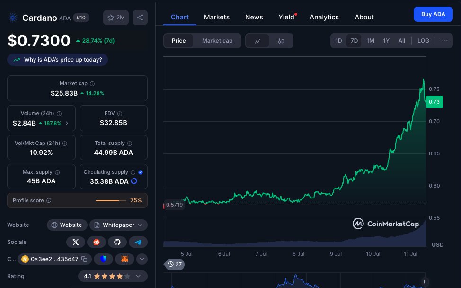Open chart more options ellipsis menu
The height and width of the screenshot is (288, 461).
coord(445,41)
